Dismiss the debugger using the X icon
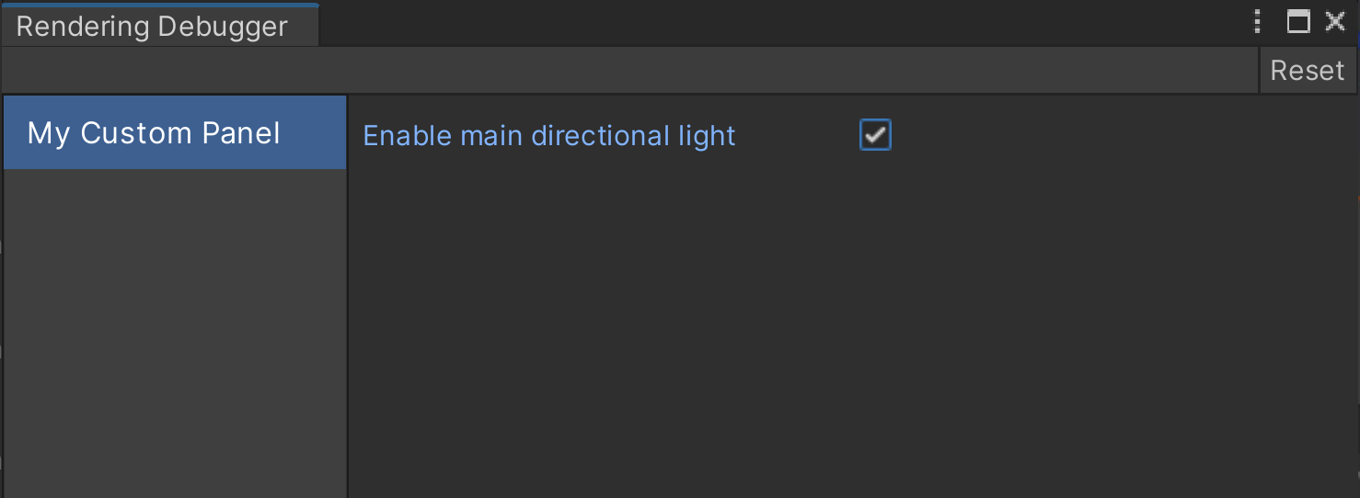Image resolution: width=1360 pixels, height=498 pixels. pyautogui.click(x=1335, y=23)
